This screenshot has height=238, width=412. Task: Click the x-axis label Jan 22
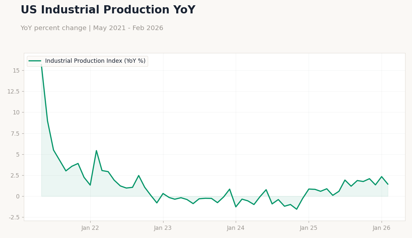tap(90, 228)
